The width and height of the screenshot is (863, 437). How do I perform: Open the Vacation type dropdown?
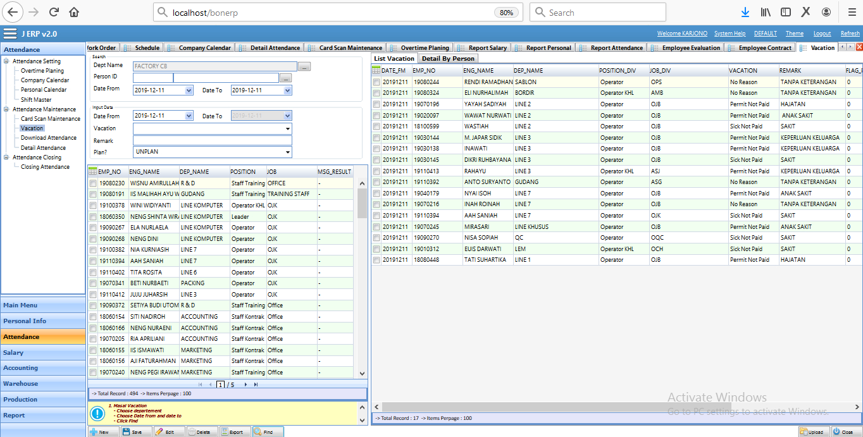(288, 129)
